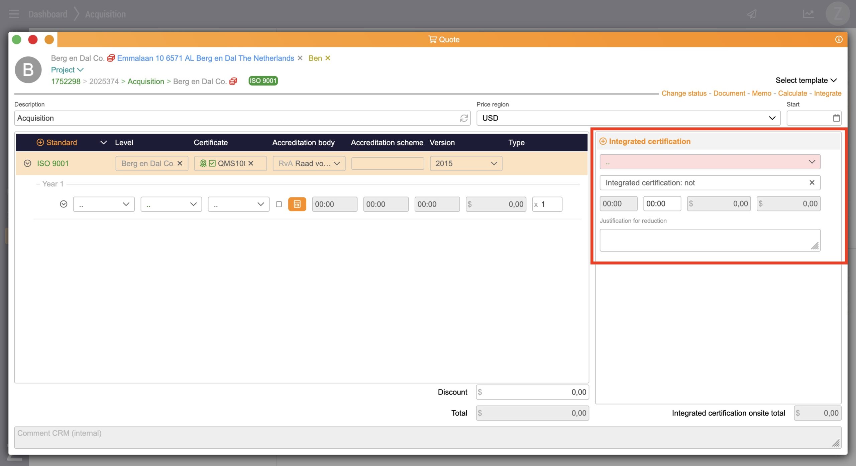
Task: Open the Emmalaan 10 address link
Action: click(x=205, y=58)
